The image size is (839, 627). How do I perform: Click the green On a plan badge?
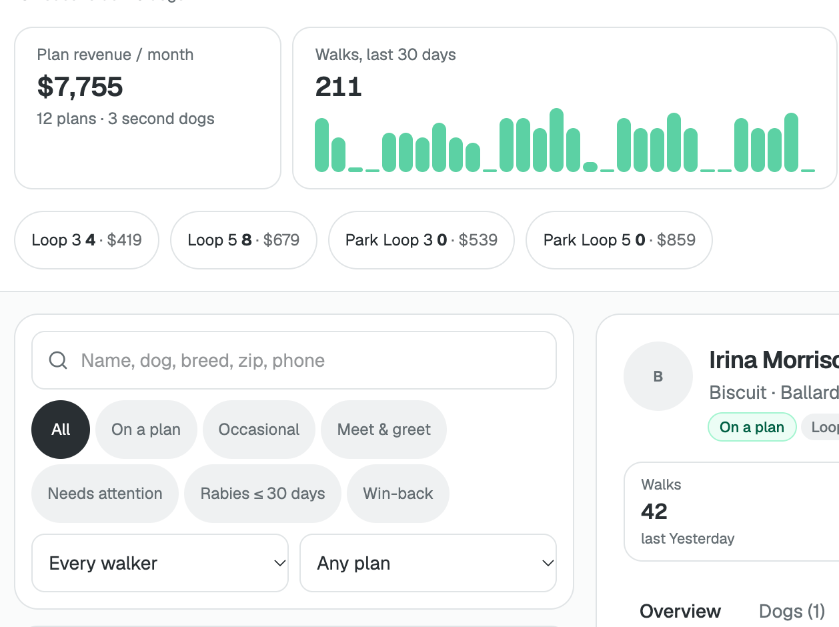coord(752,427)
